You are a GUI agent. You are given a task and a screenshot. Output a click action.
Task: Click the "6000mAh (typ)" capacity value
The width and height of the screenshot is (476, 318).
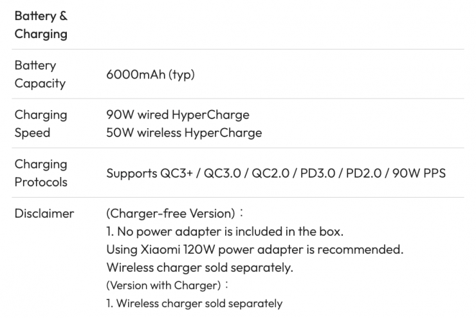click(151, 75)
